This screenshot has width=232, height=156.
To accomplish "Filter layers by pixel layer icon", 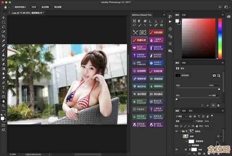I will click(x=190, y=117).
